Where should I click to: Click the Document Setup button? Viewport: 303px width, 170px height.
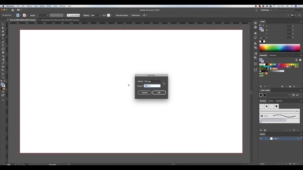point(122,15)
